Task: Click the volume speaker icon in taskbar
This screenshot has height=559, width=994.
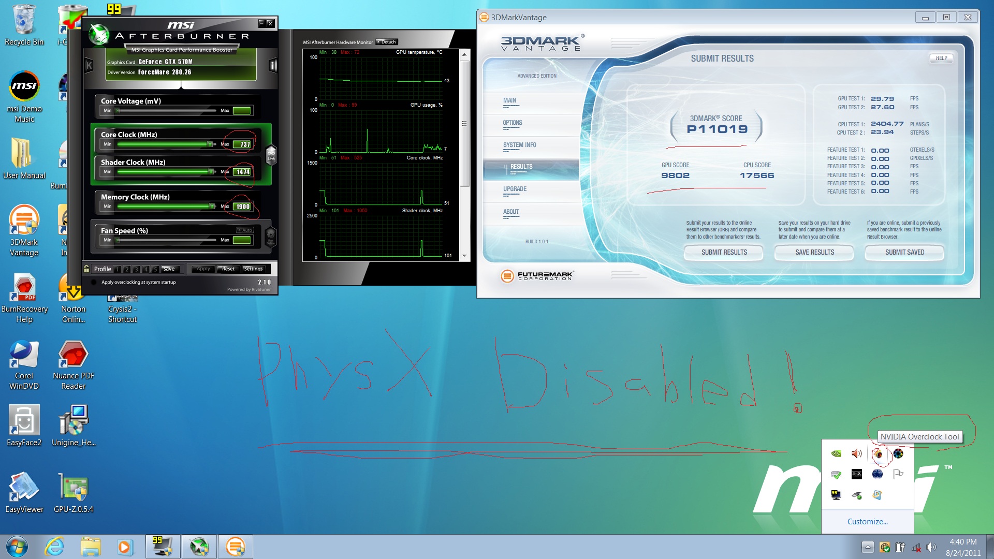Action: [x=931, y=547]
